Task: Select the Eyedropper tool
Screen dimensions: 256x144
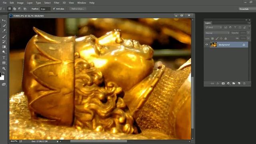Action: tap(4, 30)
